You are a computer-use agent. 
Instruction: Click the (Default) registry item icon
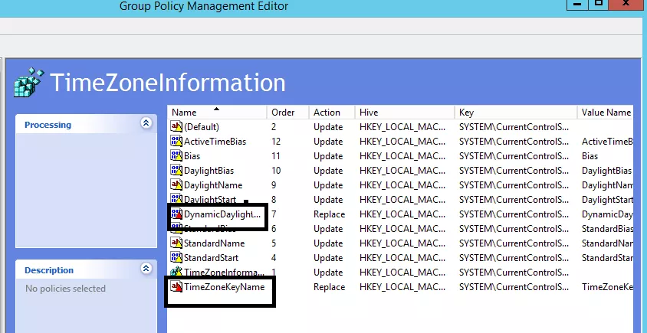pos(176,126)
